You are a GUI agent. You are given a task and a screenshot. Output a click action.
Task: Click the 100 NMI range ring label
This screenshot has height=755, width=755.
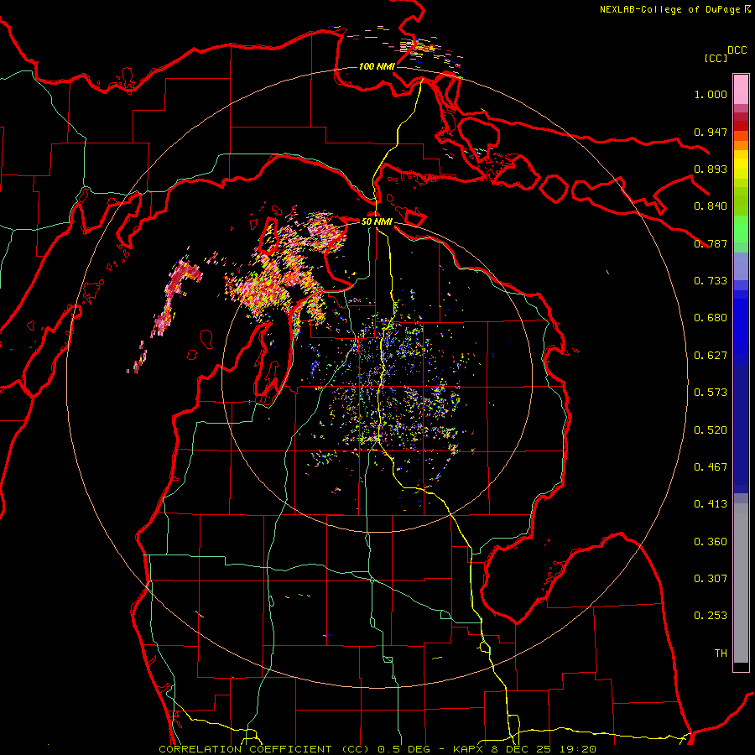377,66
